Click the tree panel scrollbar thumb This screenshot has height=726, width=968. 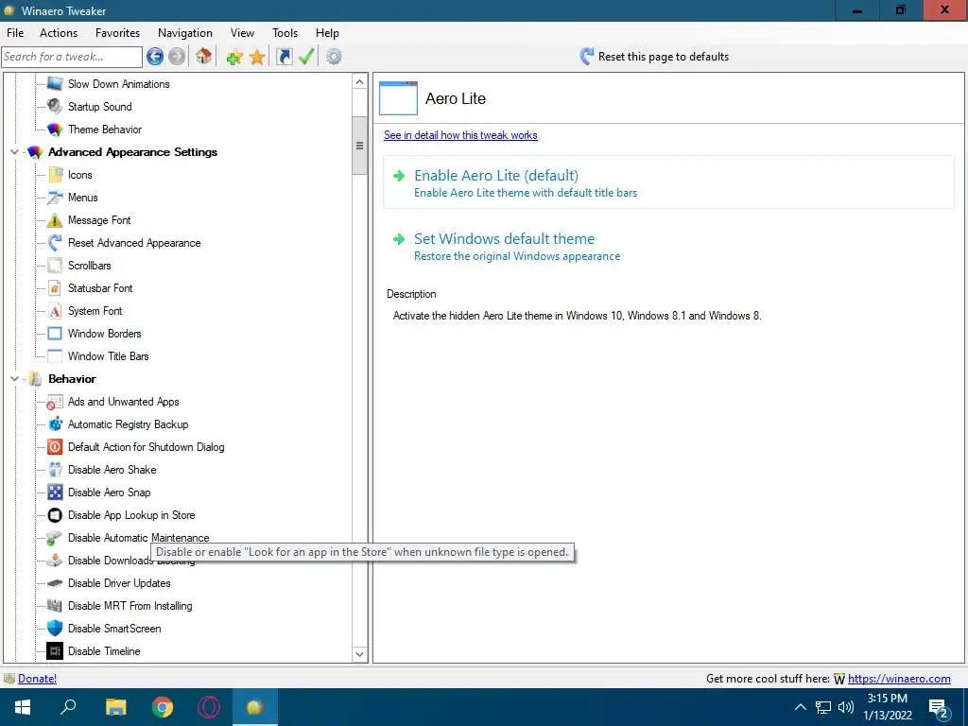click(360, 146)
